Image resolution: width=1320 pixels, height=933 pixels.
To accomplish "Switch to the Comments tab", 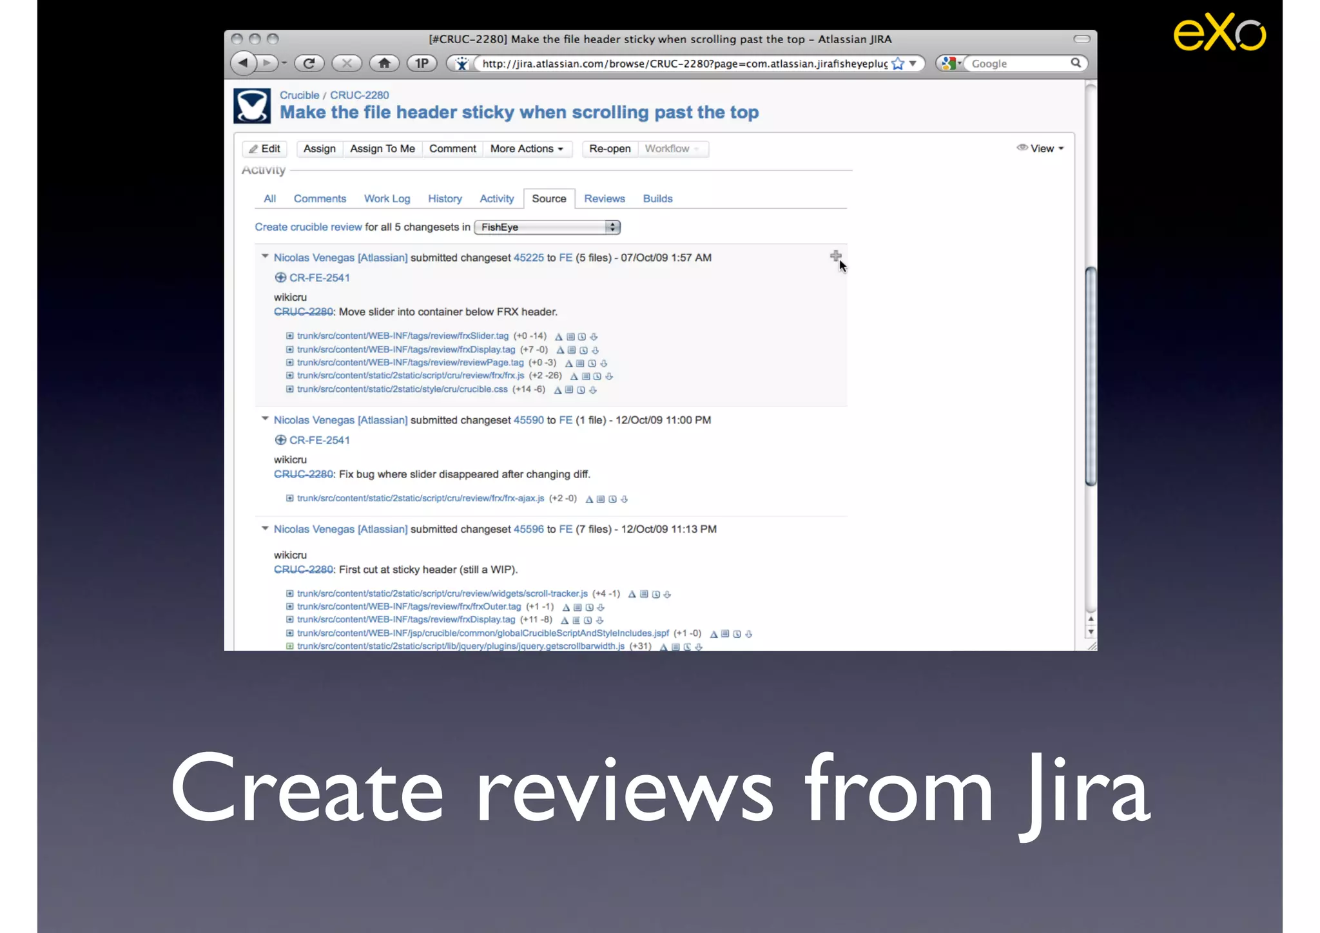I will click(320, 198).
